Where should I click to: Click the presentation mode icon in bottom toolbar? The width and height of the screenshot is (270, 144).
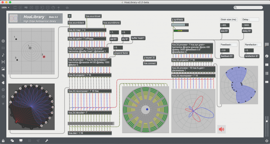point(21,140)
